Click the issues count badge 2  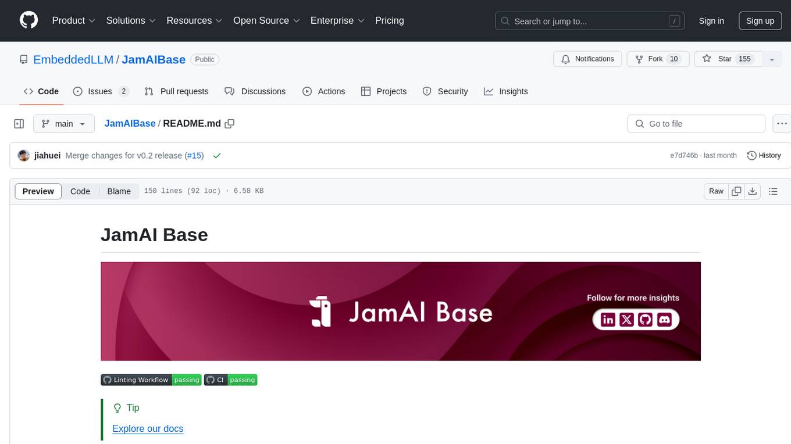(x=123, y=91)
